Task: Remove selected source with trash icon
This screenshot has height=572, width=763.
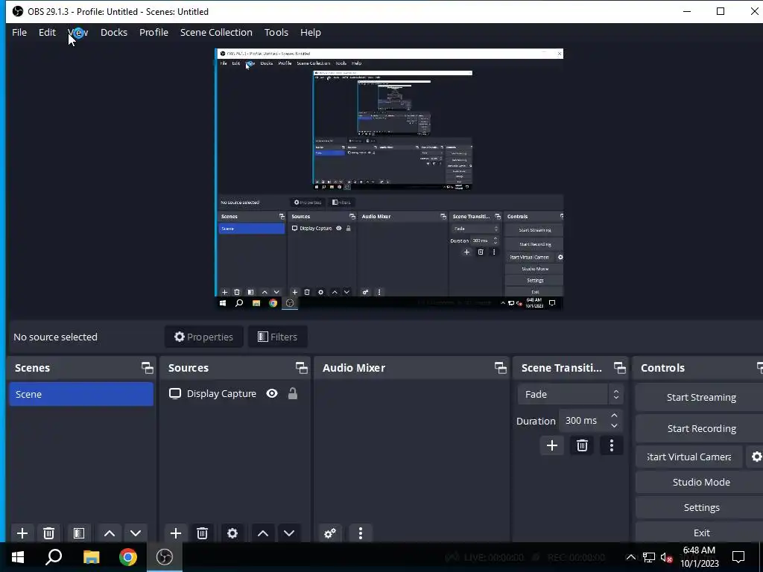Action: coord(203,533)
